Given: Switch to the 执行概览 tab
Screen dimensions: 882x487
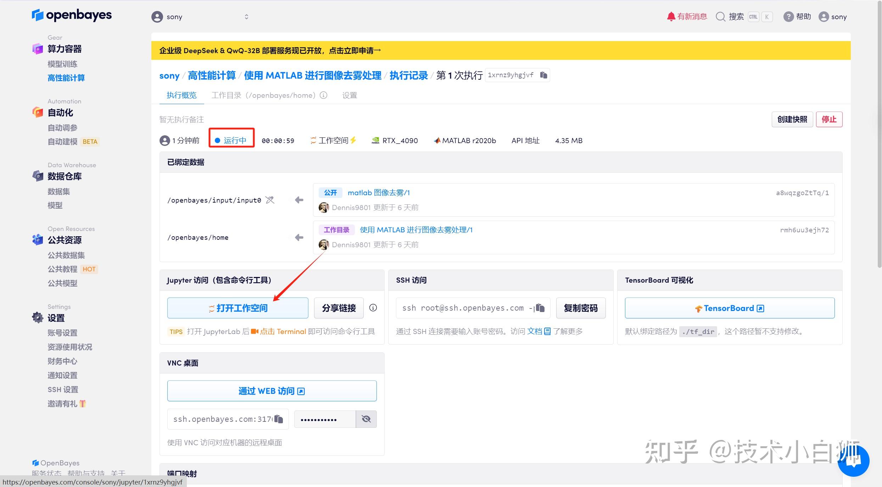Looking at the screenshot, I should [x=182, y=95].
